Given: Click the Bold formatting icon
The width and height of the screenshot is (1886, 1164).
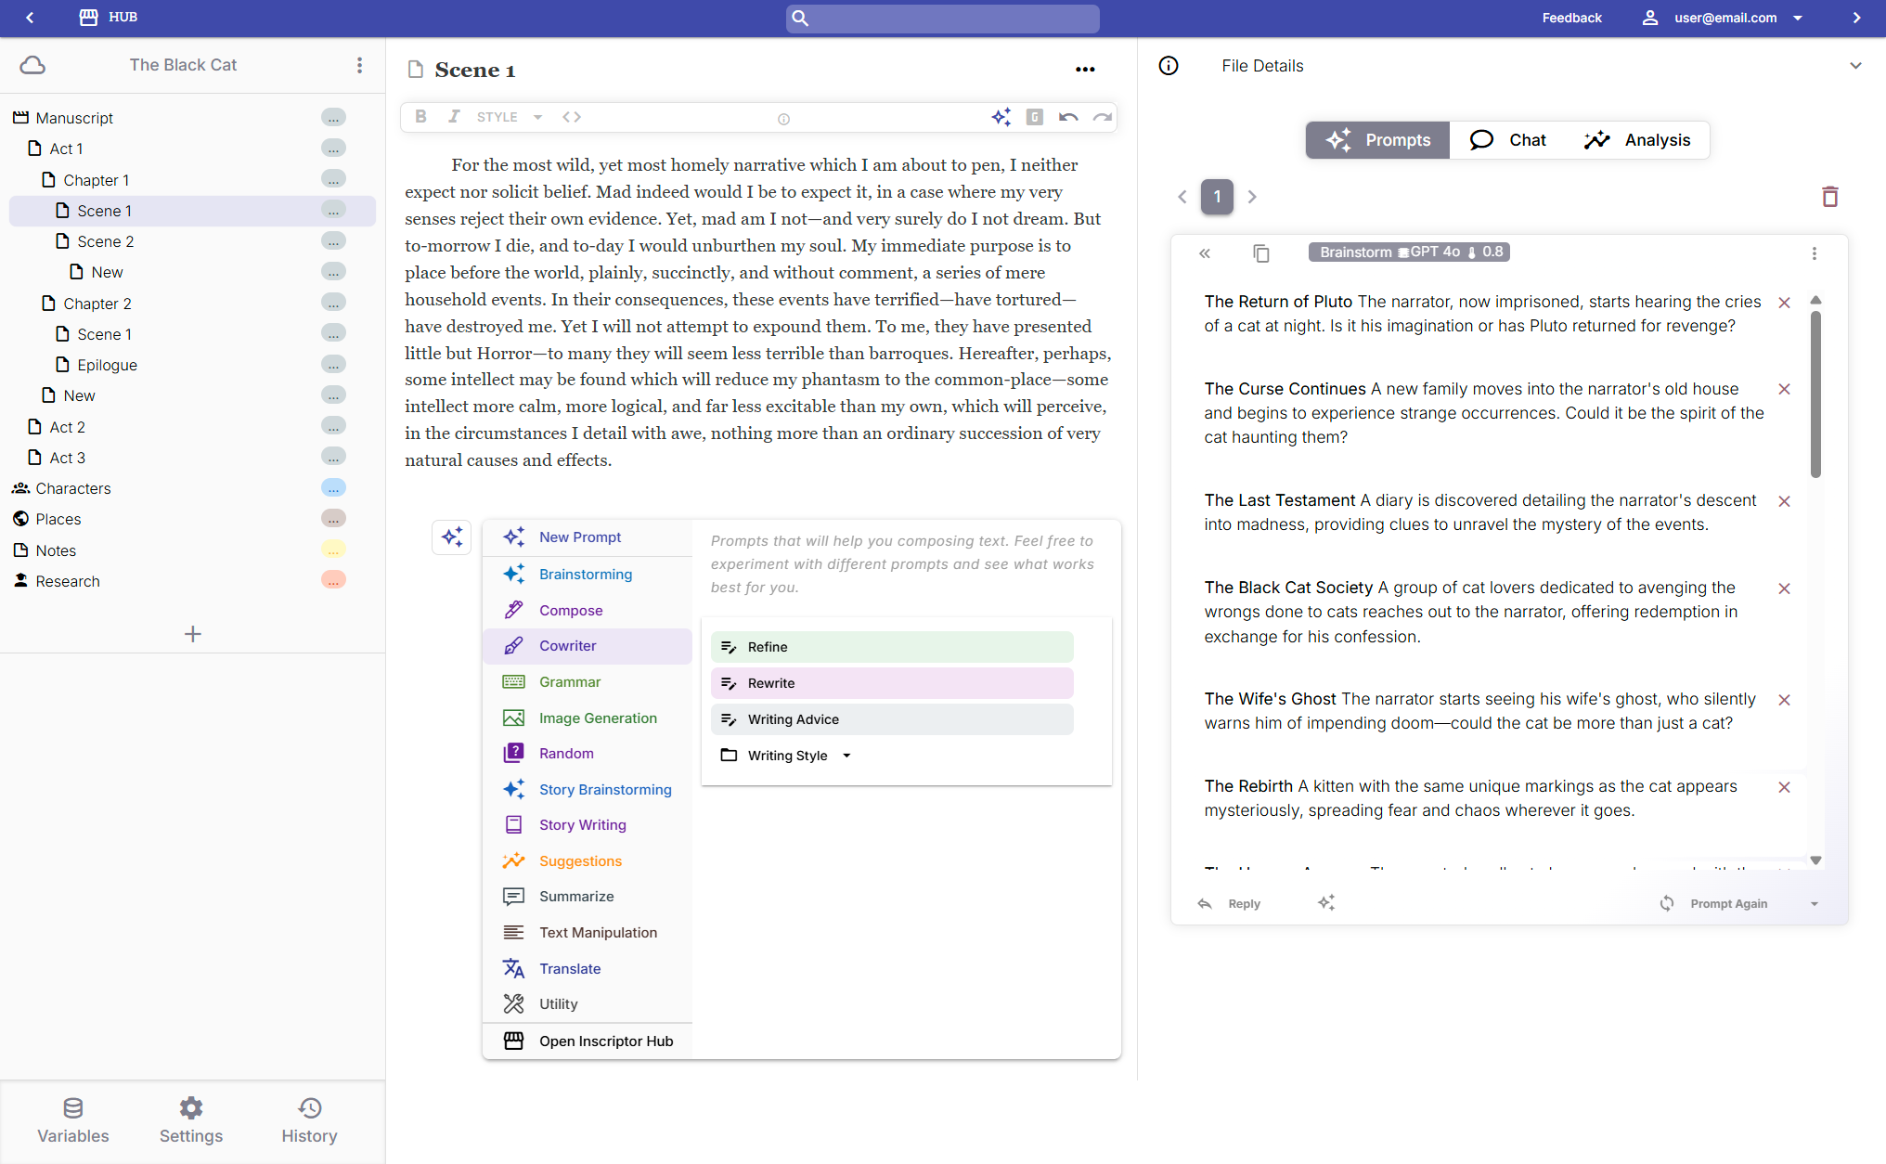Looking at the screenshot, I should 420,117.
